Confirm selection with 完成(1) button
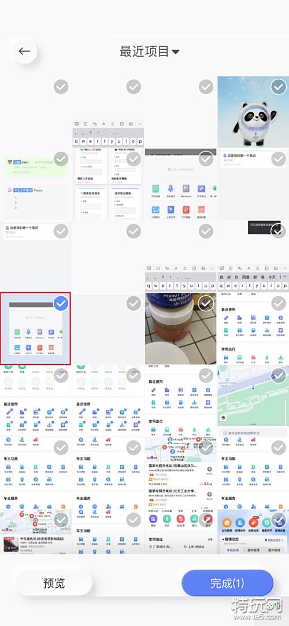Screen dimensions: 289x626 pyautogui.click(x=227, y=583)
